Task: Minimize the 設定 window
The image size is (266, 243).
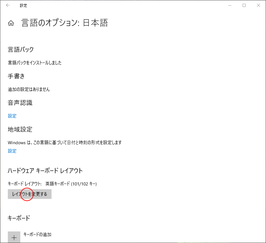Action: pyautogui.click(x=230, y=5)
